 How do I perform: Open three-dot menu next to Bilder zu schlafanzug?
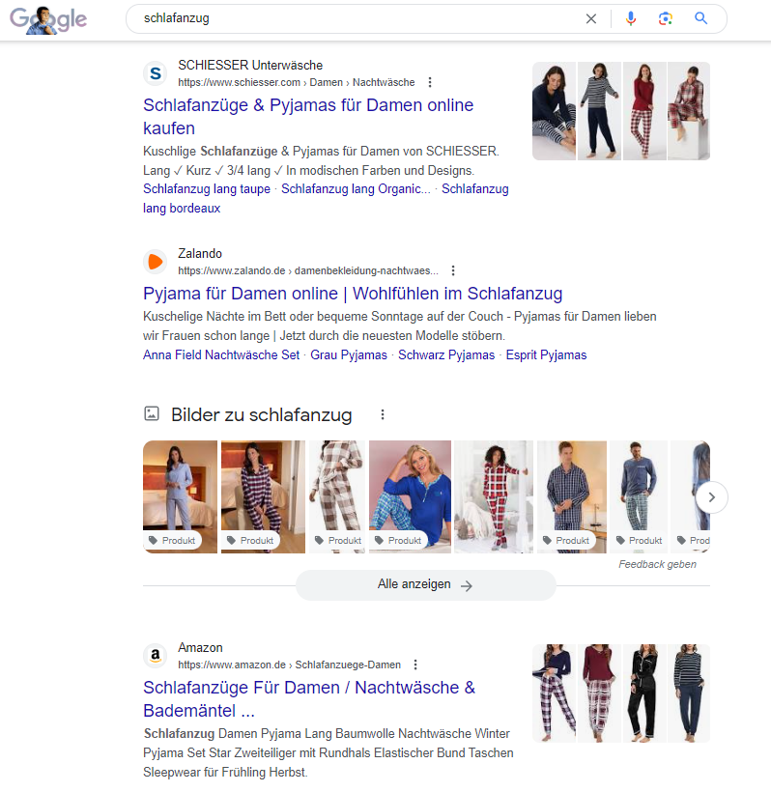(383, 414)
